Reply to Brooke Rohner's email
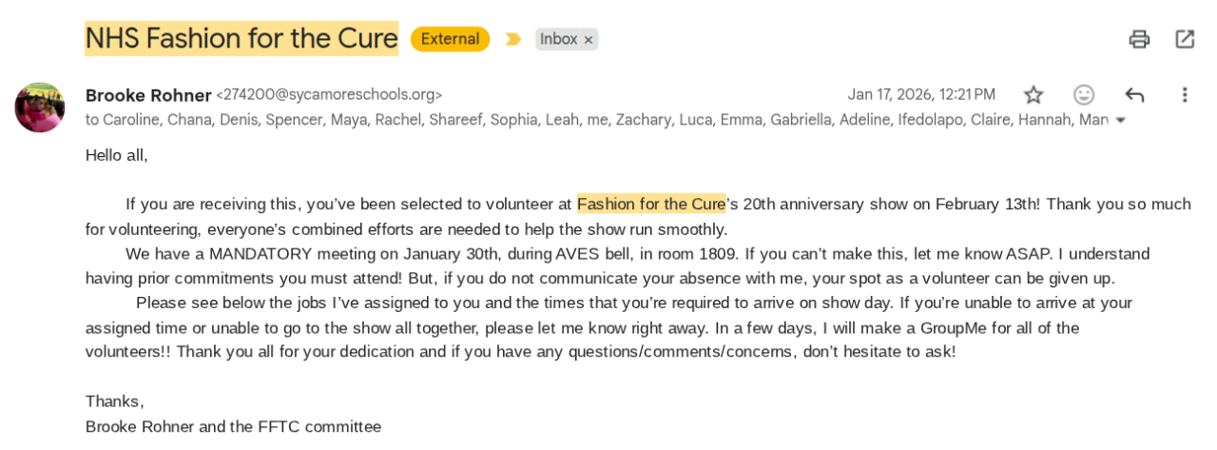This screenshot has width=1217, height=450. click(1134, 94)
